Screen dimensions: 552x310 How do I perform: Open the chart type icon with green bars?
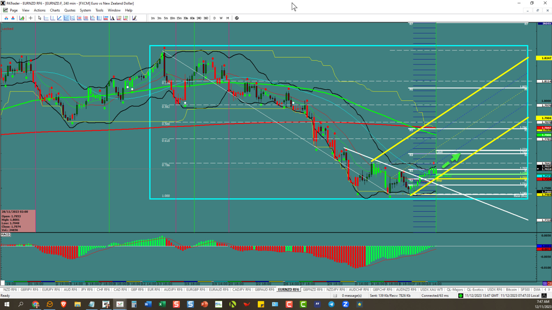(22, 18)
